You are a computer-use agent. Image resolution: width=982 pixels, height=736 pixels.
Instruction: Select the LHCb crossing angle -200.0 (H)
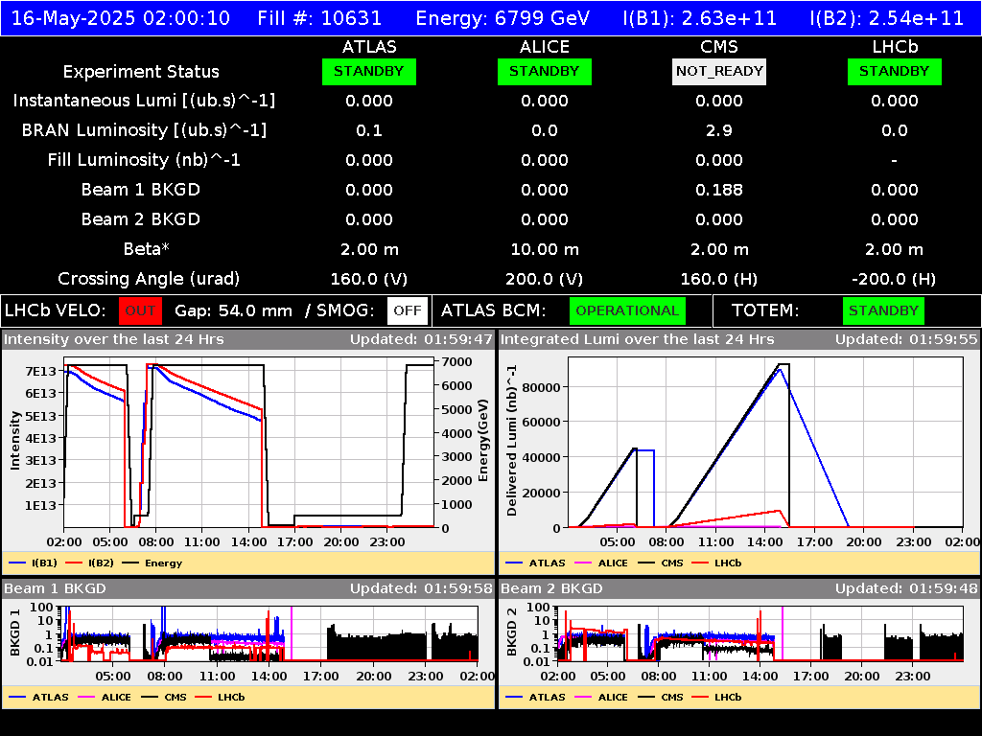[895, 279]
